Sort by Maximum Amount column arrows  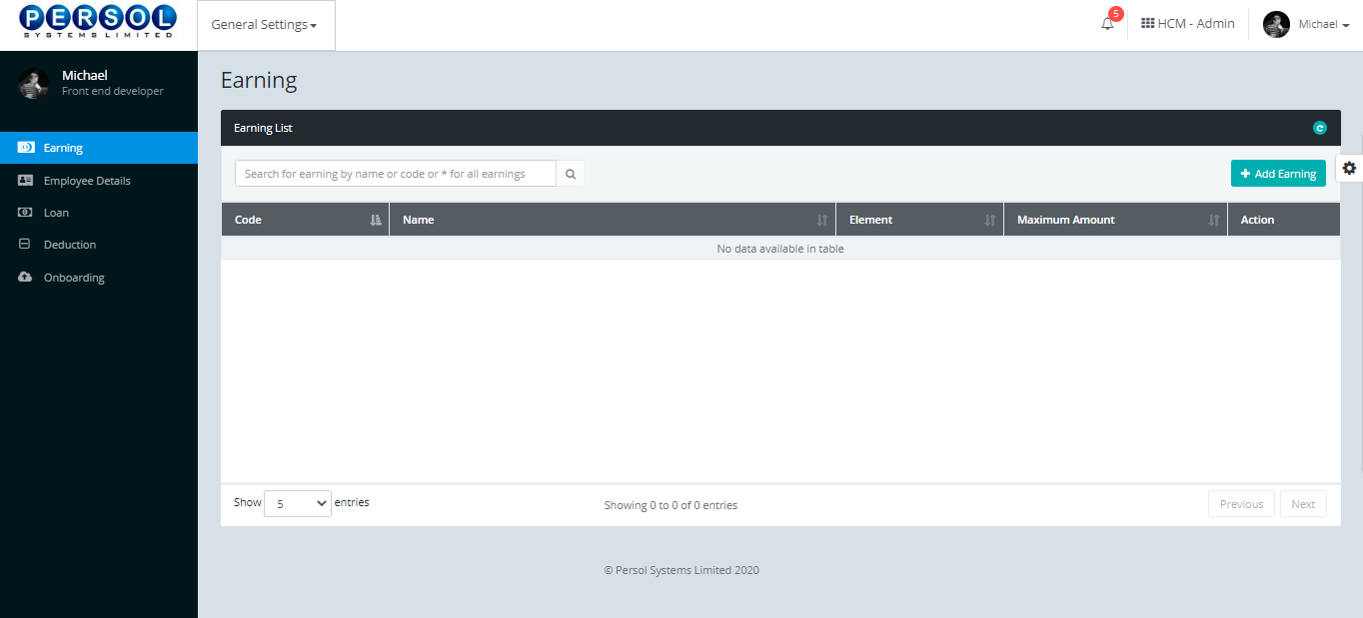(x=1214, y=220)
